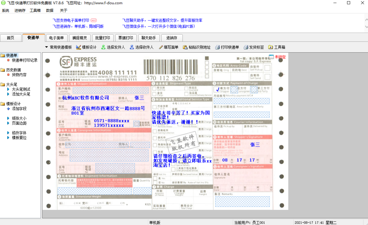
Task: Open the 填写面单 fill waybill tool
Action: (168, 47)
